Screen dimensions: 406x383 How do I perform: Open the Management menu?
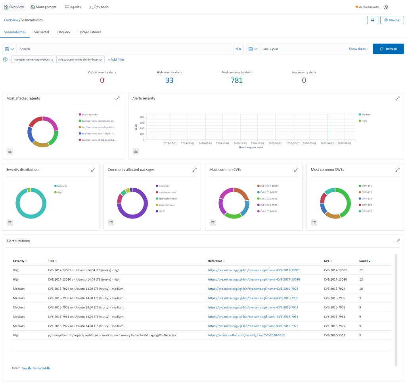tap(44, 7)
